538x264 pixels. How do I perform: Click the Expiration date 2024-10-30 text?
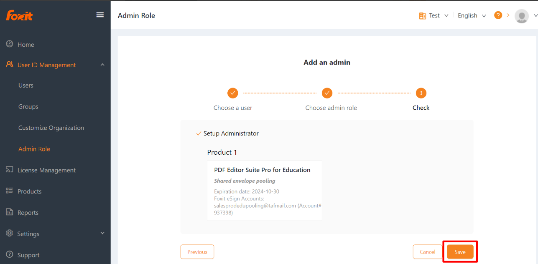(x=247, y=191)
